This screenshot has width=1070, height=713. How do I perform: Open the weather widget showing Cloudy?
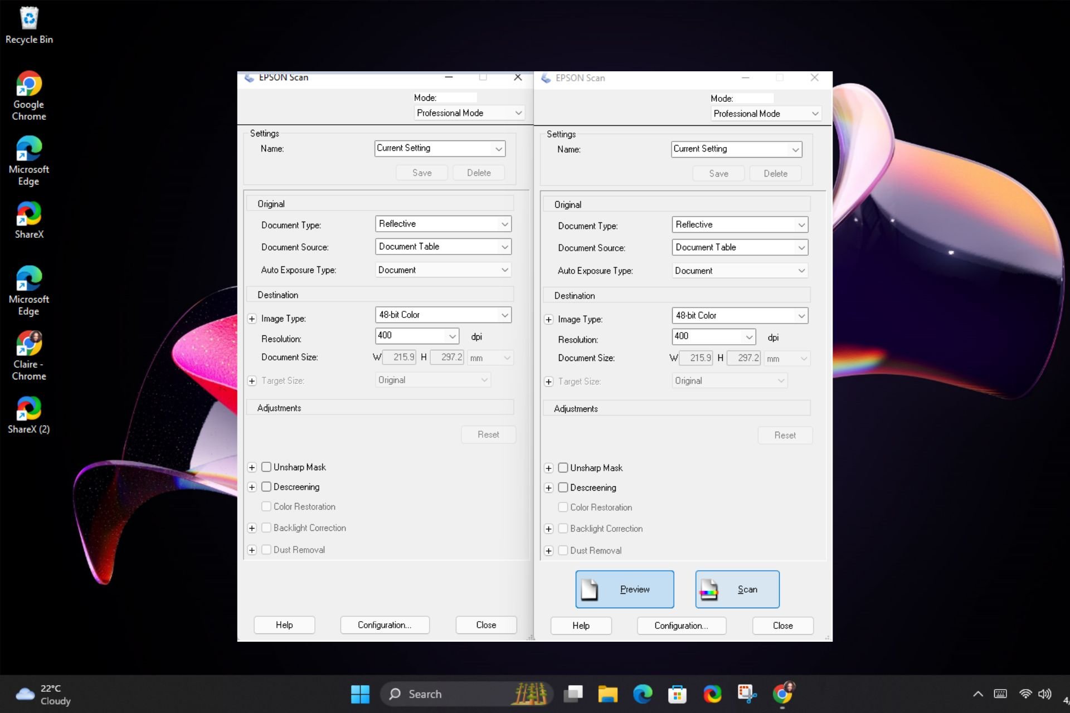[x=43, y=695]
